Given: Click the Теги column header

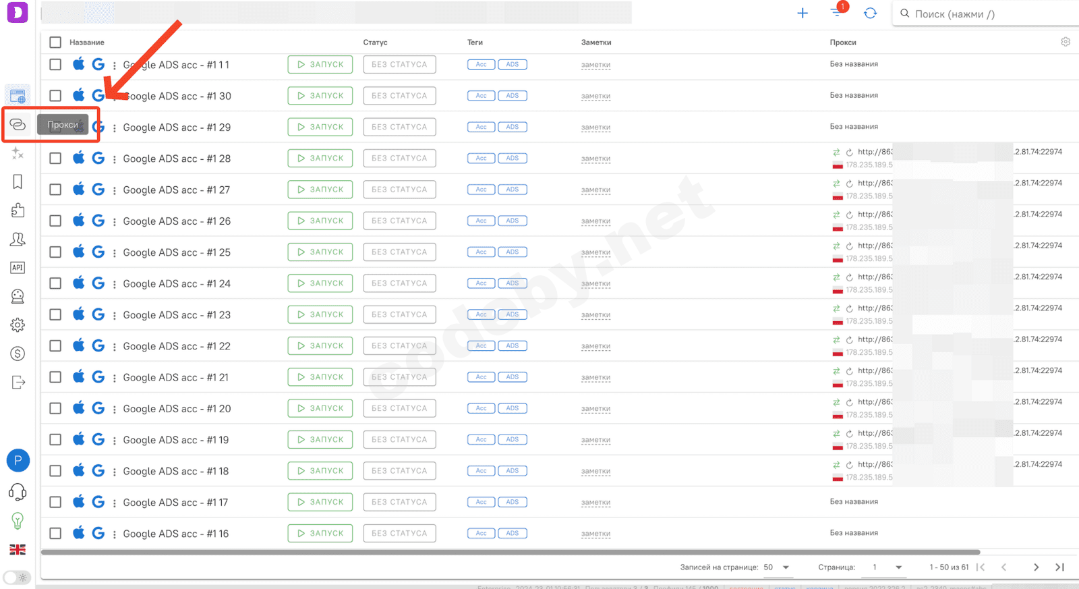Looking at the screenshot, I should pyautogui.click(x=475, y=43).
